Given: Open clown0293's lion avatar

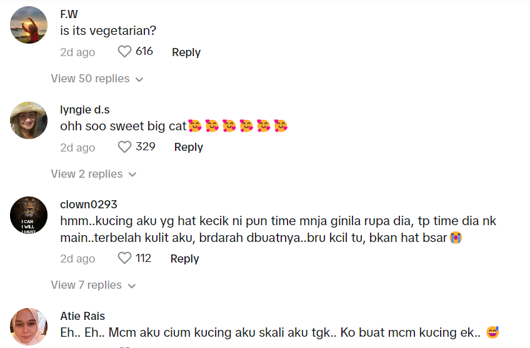Looking at the screenshot, I should (x=29, y=215).
